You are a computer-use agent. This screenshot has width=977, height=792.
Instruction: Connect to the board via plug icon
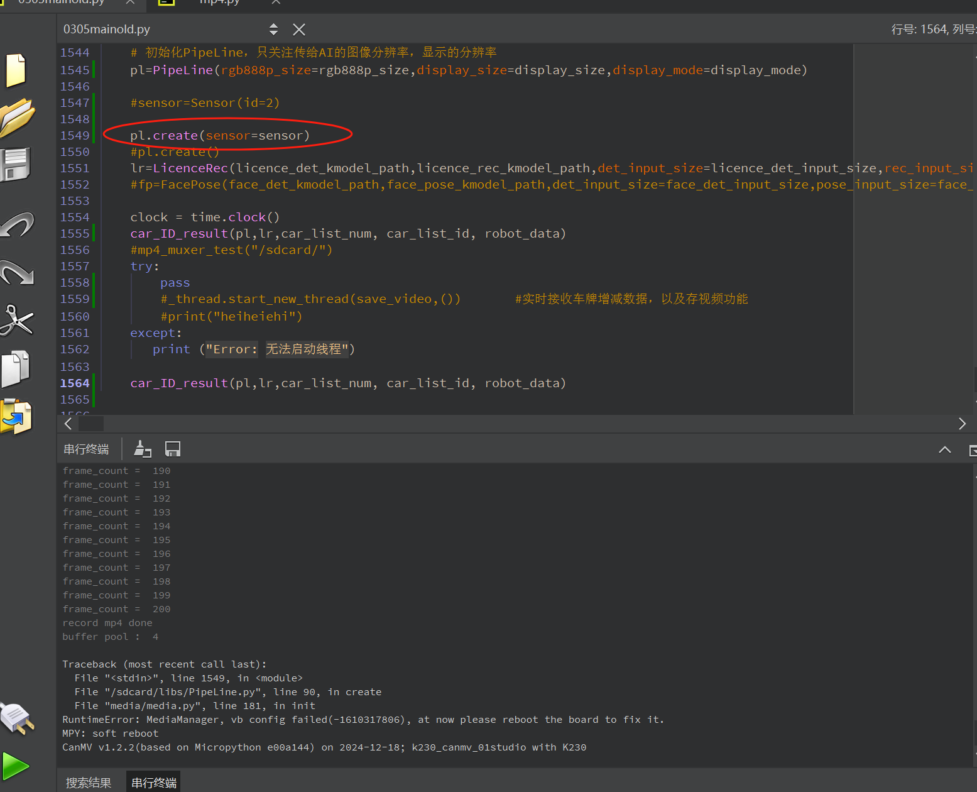point(17,718)
